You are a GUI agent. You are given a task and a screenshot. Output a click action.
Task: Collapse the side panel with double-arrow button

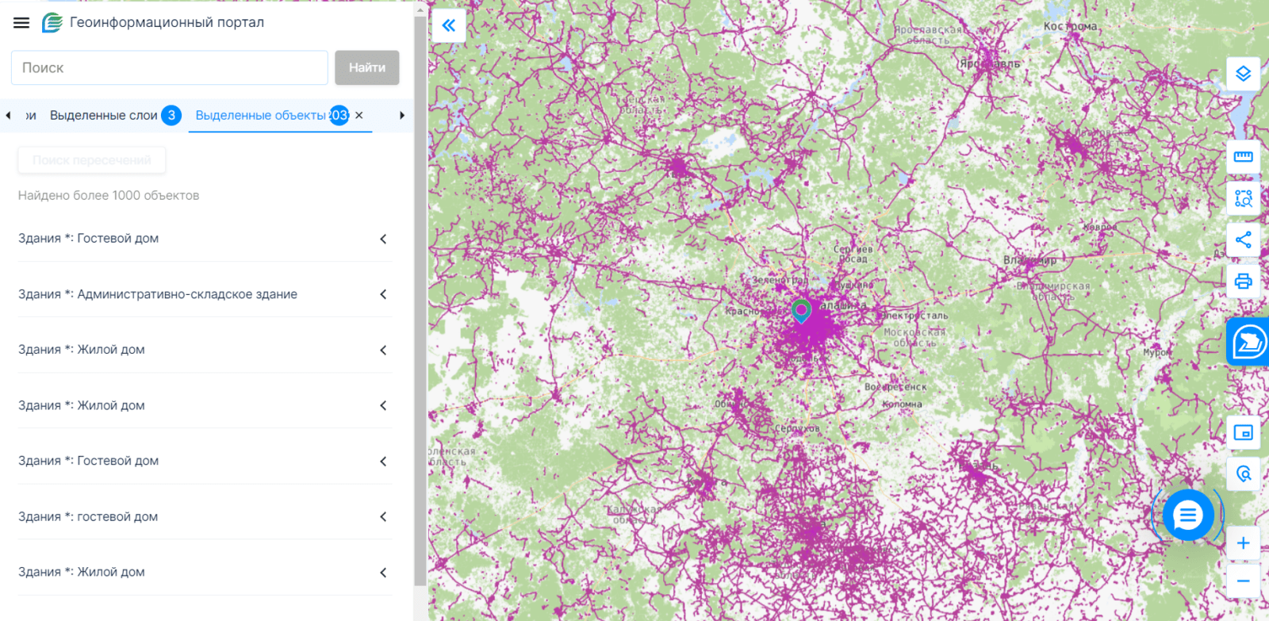(x=449, y=25)
